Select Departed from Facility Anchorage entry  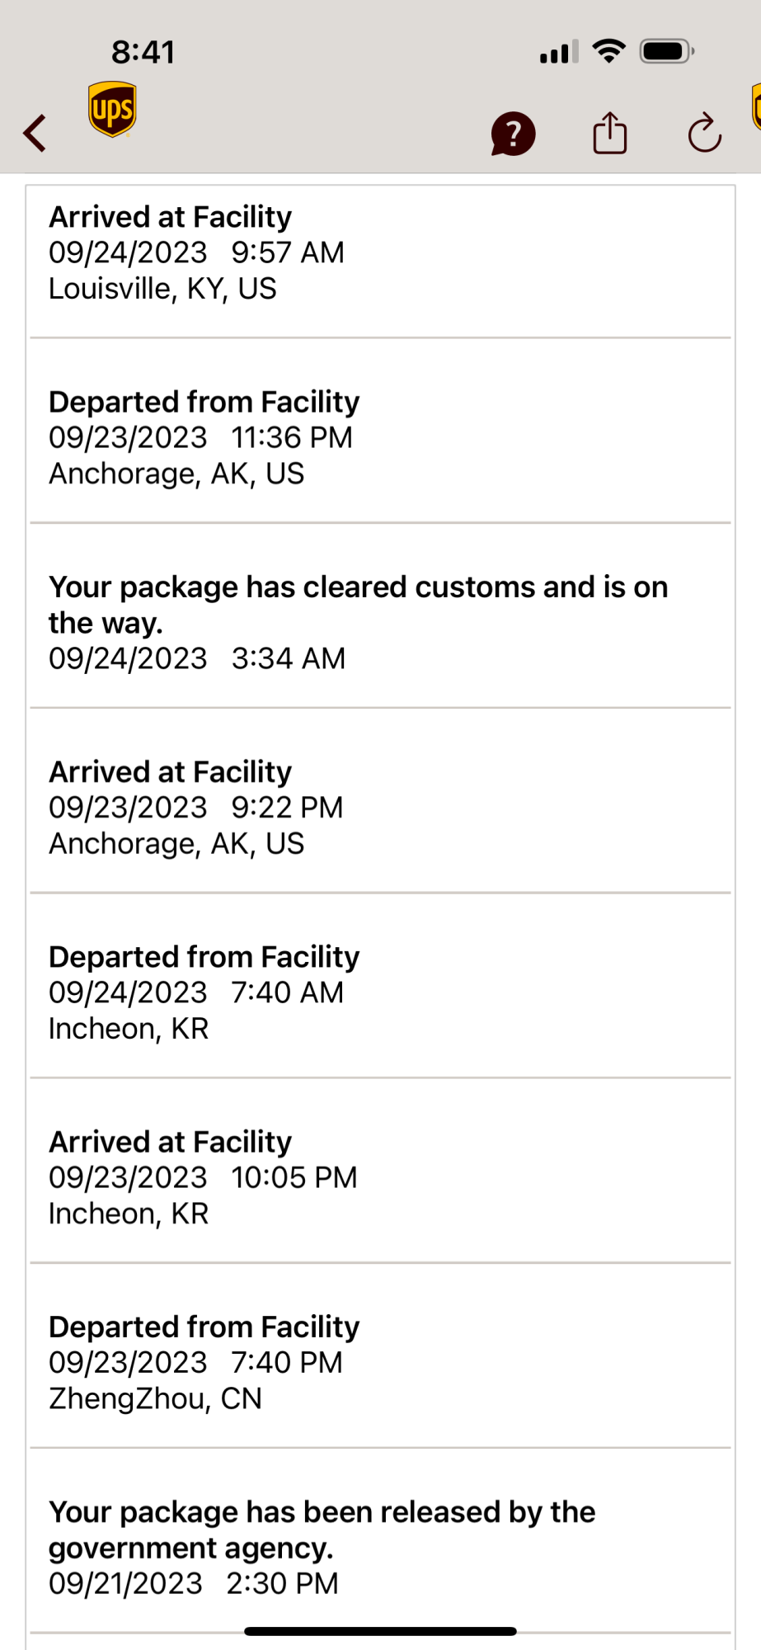380,437
